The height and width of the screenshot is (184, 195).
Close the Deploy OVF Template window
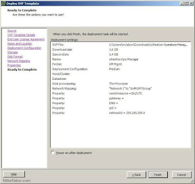tap(191, 3)
